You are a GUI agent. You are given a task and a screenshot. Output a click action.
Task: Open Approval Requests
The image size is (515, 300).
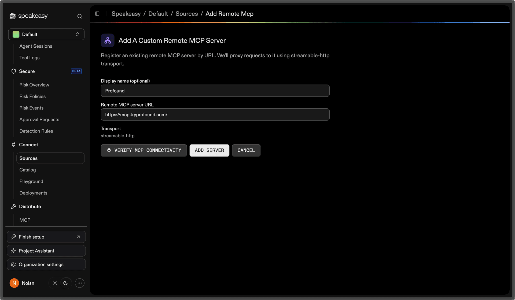[39, 119]
